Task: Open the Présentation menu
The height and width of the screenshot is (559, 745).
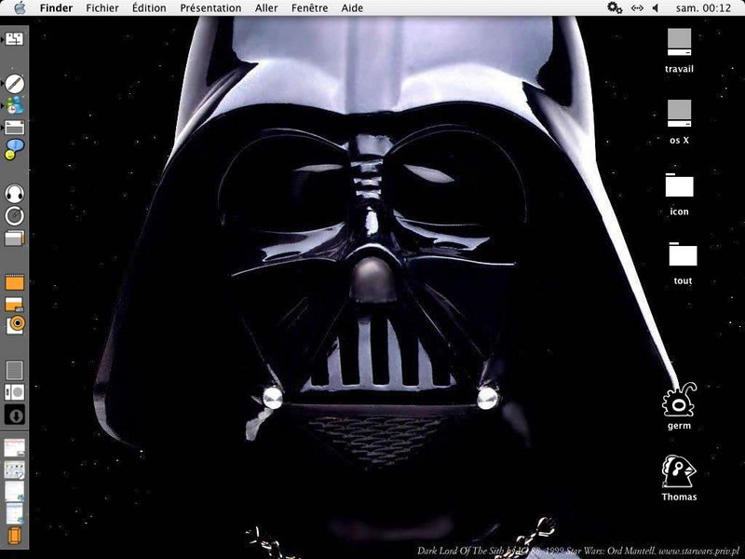Action: (x=210, y=7)
